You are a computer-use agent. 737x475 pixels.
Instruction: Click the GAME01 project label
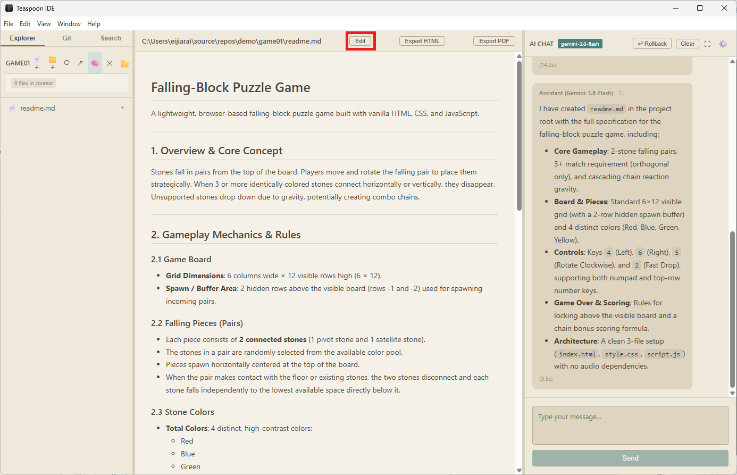click(18, 63)
